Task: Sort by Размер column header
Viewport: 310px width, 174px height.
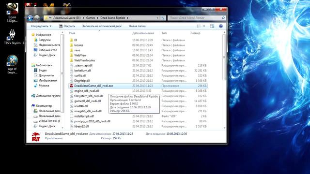Action: (x=195, y=33)
